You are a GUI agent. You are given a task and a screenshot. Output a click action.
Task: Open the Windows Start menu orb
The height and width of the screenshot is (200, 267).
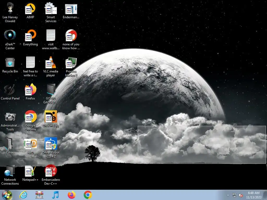point(7,195)
